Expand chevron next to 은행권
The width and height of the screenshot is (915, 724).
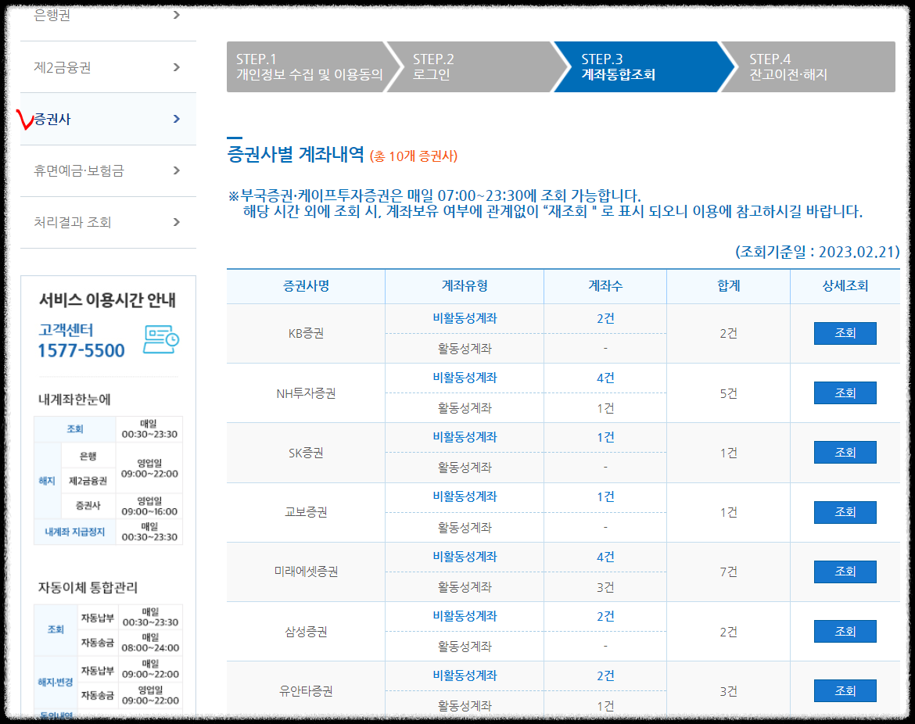176,15
